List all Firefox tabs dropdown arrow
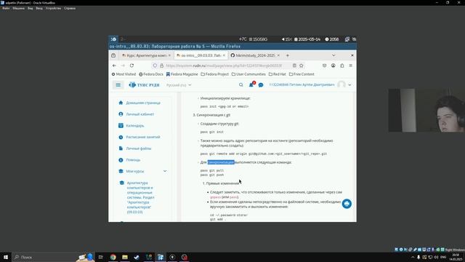This screenshot has height=262, width=465. pyautogui.click(x=333, y=55)
